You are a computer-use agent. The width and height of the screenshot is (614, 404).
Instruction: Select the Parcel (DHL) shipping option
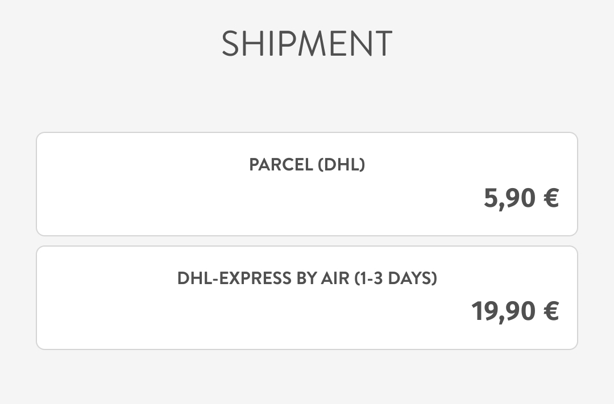[x=307, y=184]
